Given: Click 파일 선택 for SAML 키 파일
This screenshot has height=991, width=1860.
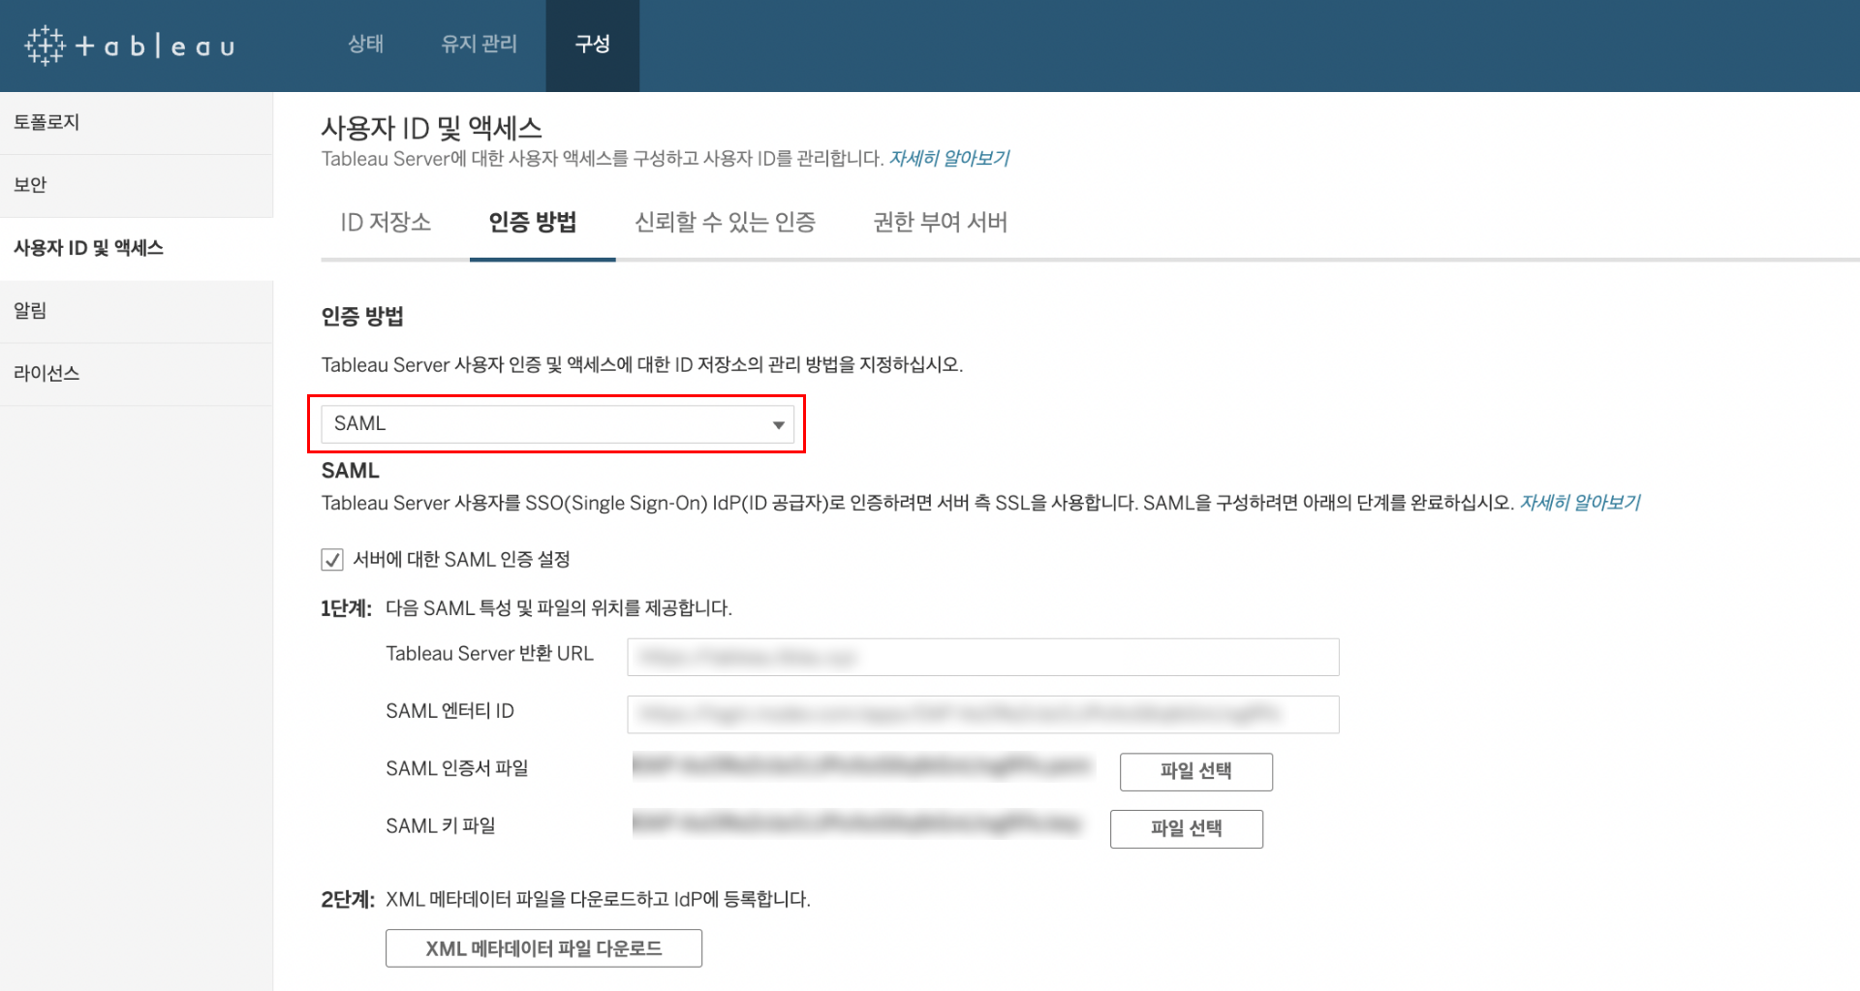Looking at the screenshot, I should (x=1186, y=829).
